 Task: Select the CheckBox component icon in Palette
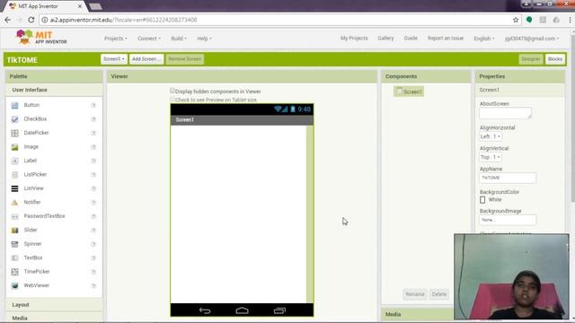coord(14,119)
